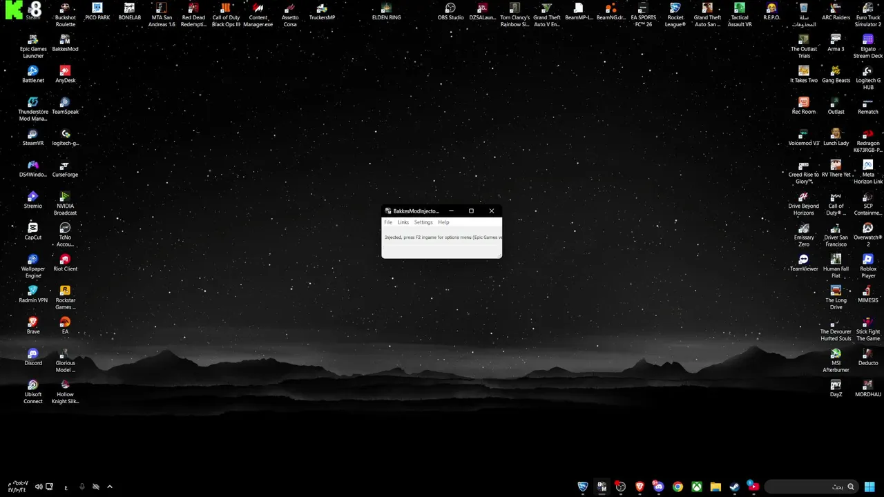Viewport: 884px width, 497px height.
Task: Open the Help menu in BakkesModInjector
Action: 443,222
